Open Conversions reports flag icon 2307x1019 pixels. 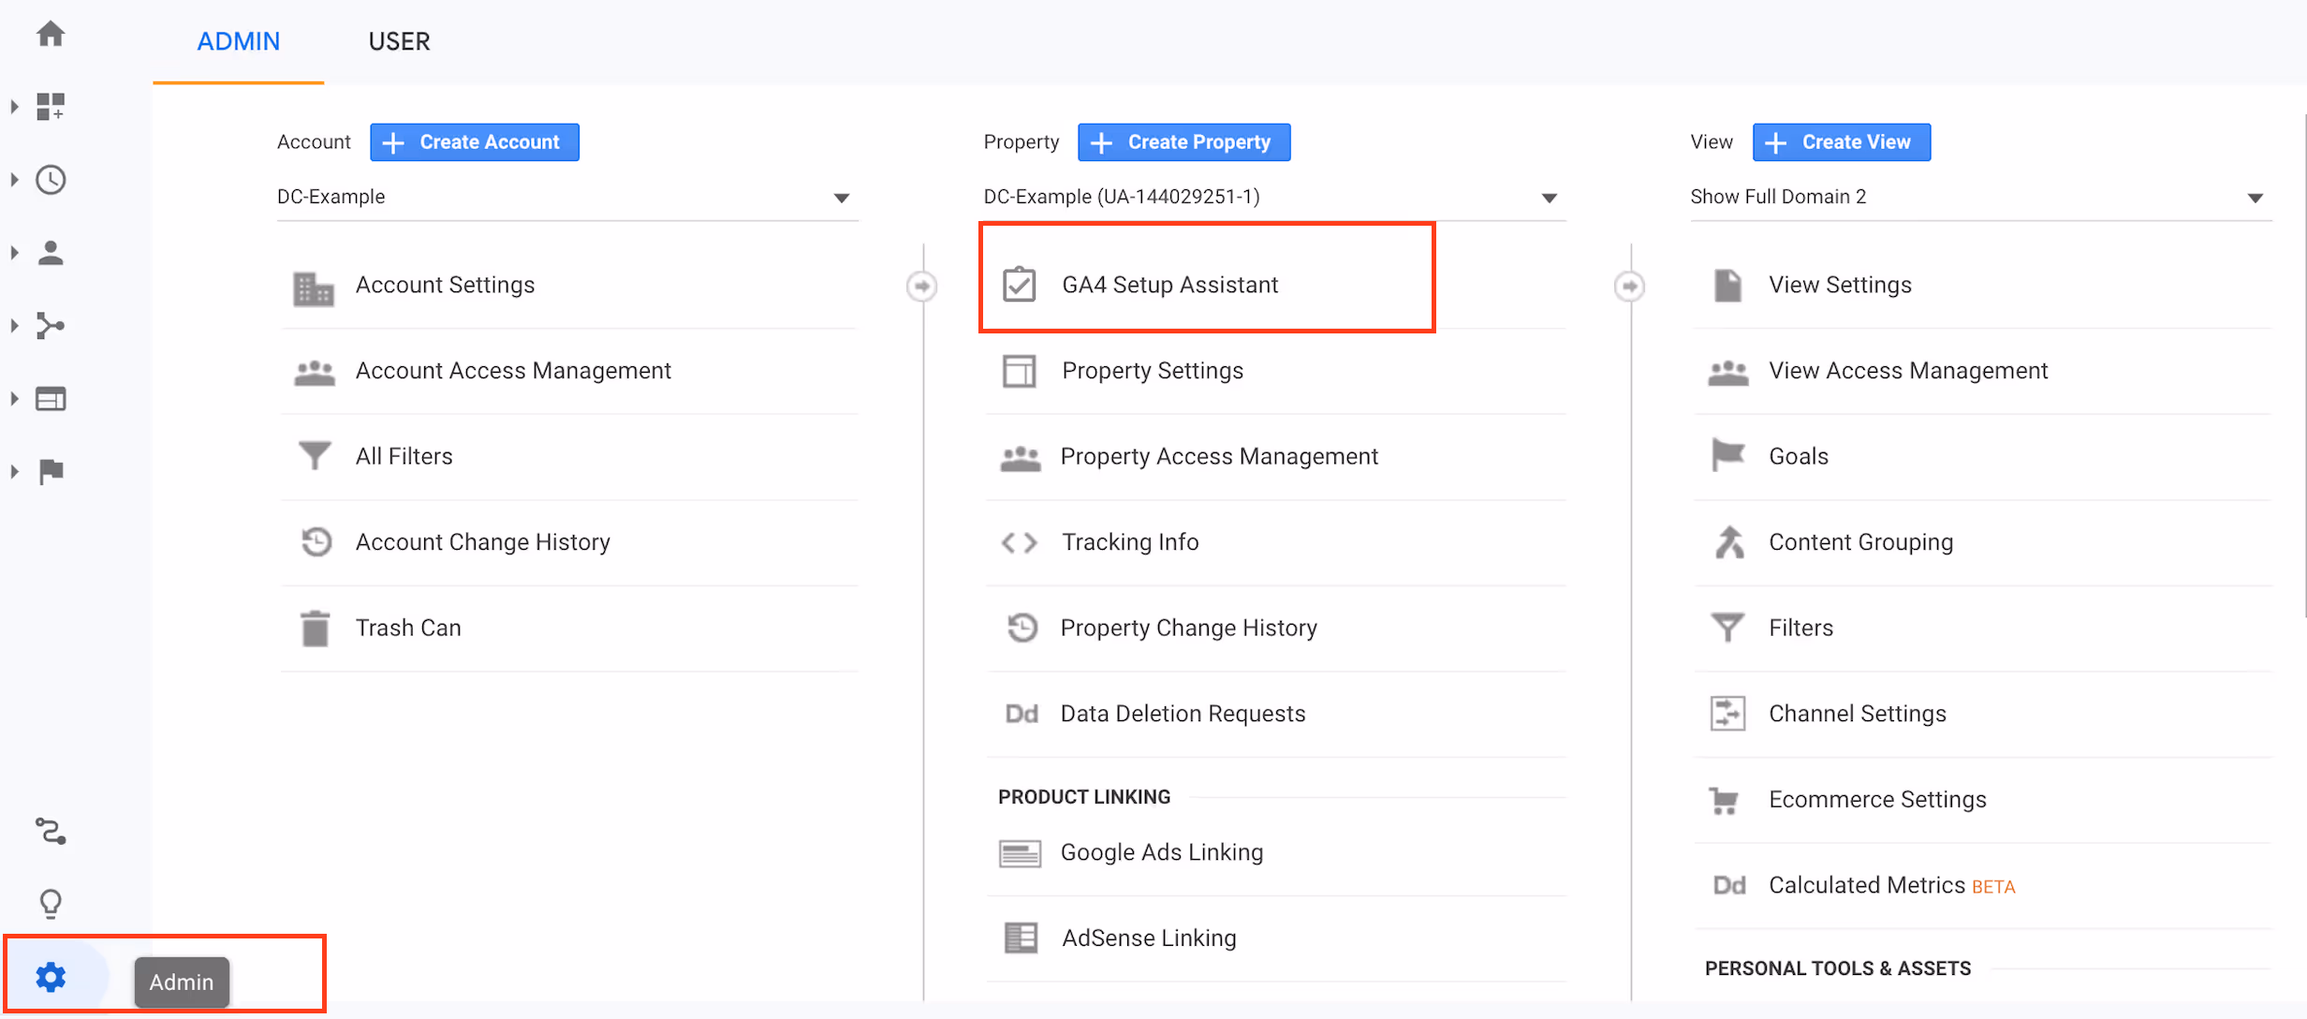pos(51,471)
